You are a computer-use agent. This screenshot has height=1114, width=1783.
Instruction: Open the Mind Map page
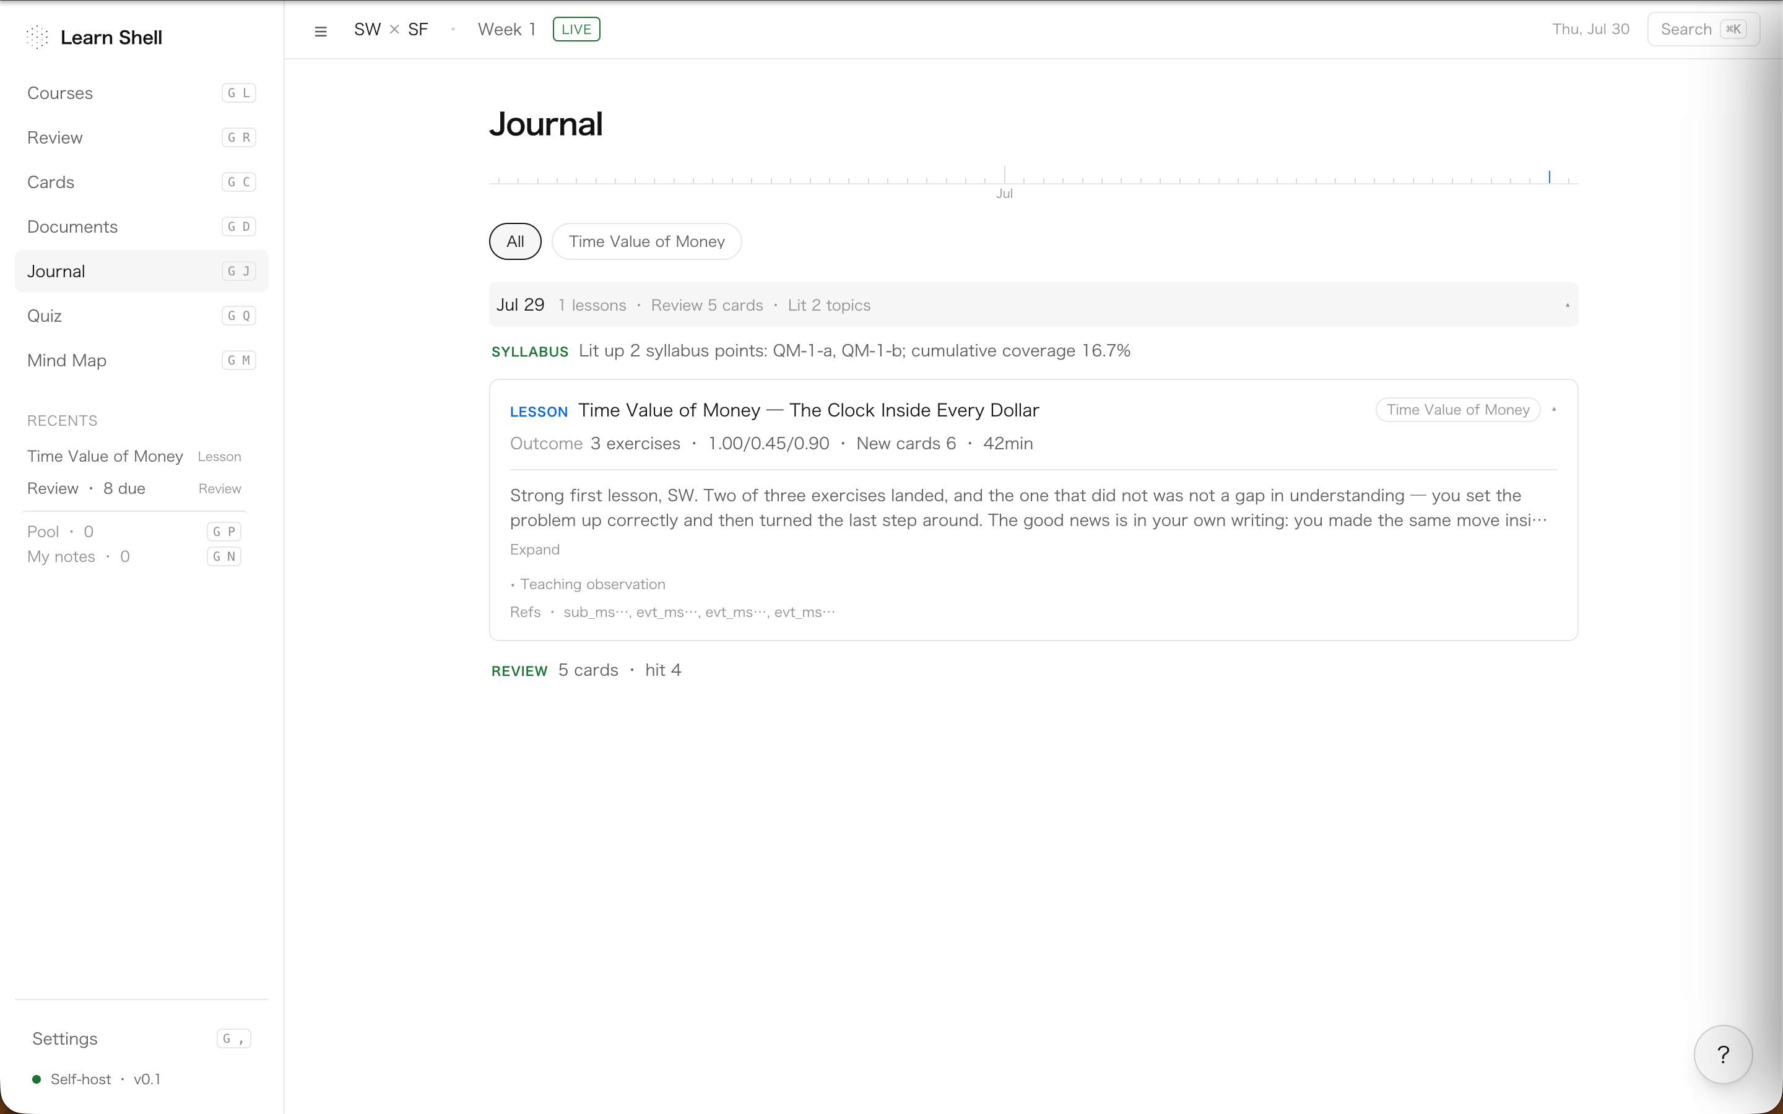[141, 360]
